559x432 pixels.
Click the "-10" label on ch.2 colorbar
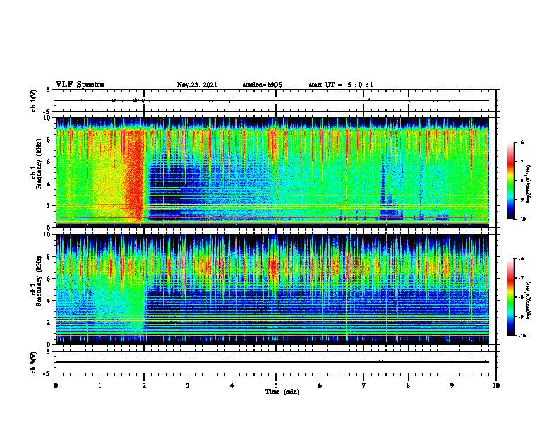coord(522,336)
